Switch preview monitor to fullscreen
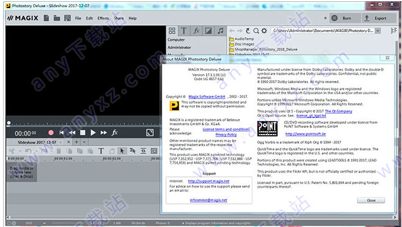 point(150,132)
